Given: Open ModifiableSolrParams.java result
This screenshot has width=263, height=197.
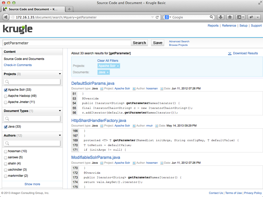Looking at the screenshot, I should click(96, 158).
